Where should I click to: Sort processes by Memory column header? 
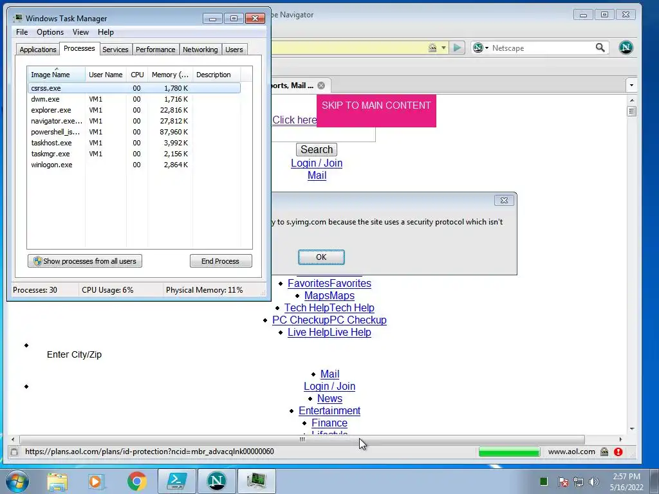pos(170,75)
